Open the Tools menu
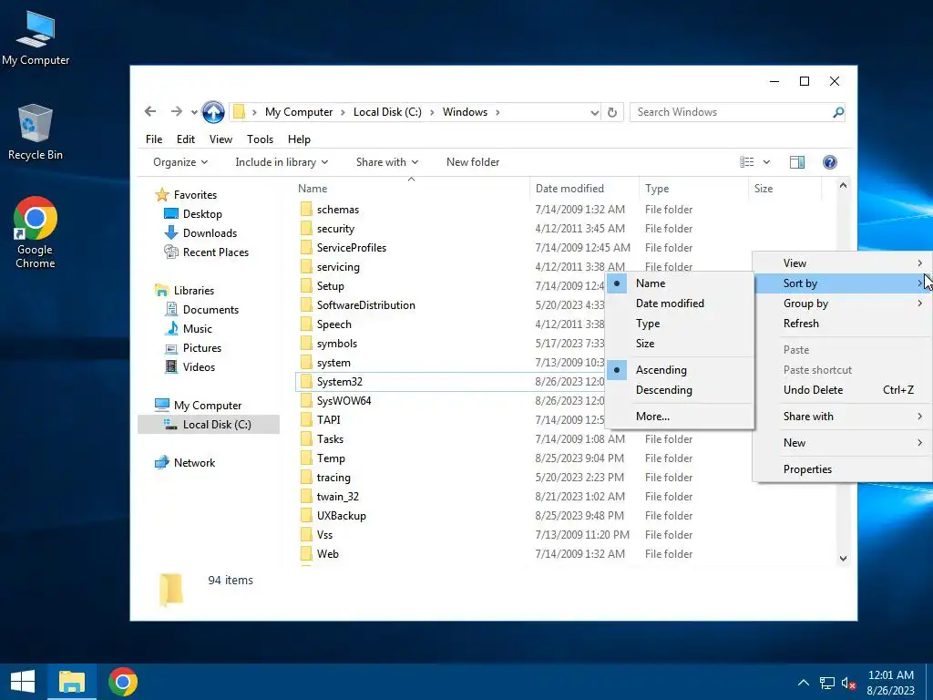Image resolution: width=933 pixels, height=700 pixels. pyautogui.click(x=260, y=139)
